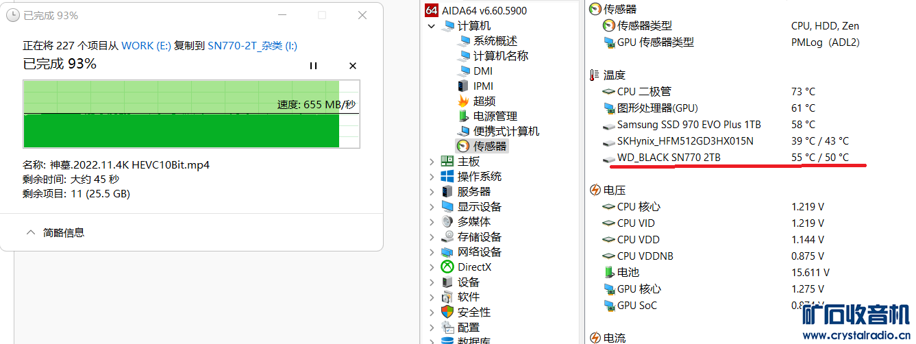
Task: Select 系统概述 in AIDA64 tree
Action: click(495, 41)
